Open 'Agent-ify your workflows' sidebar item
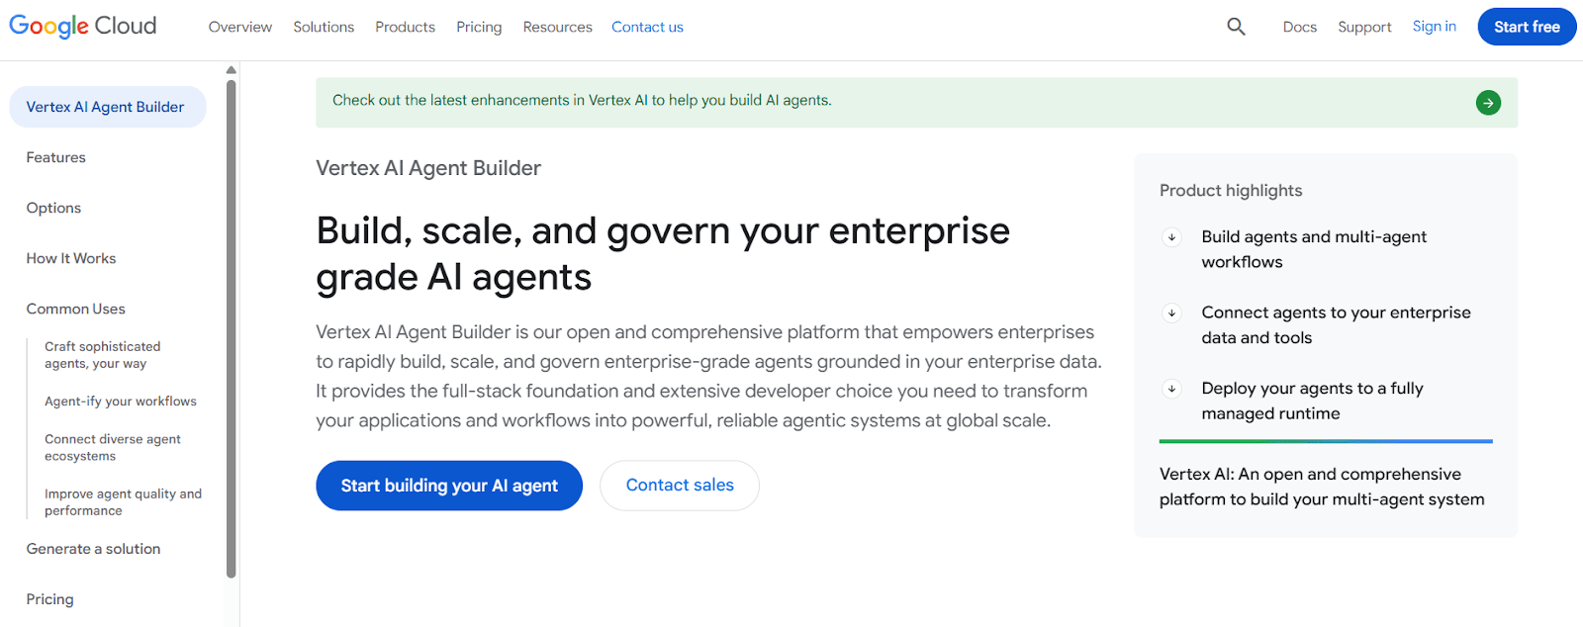This screenshot has width=1583, height=627. pos(121,402)
